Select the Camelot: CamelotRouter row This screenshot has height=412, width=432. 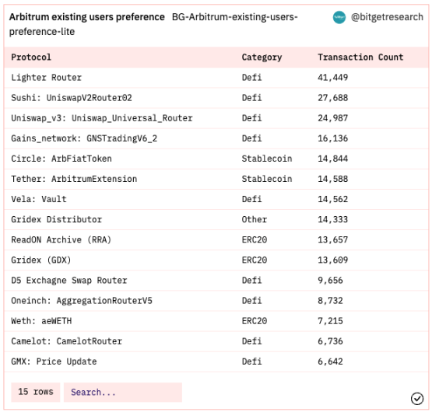216,341
